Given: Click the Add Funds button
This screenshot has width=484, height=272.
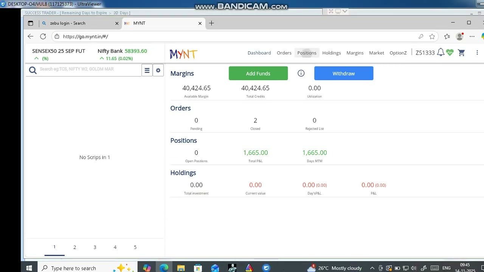Looking at the screenshot, I should click(x=258, y=73).
